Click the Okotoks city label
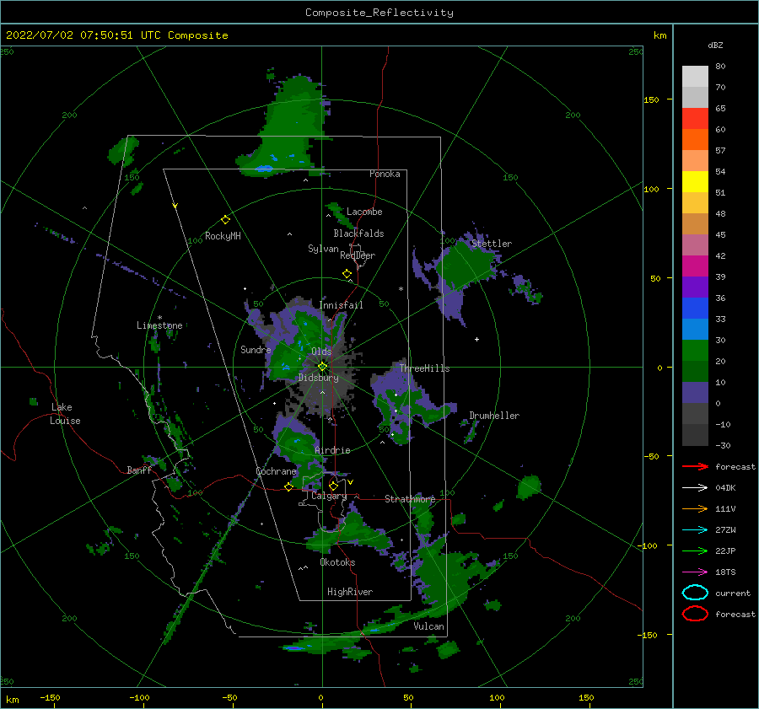This screenshot has height=709, width=759. [337, 562]
